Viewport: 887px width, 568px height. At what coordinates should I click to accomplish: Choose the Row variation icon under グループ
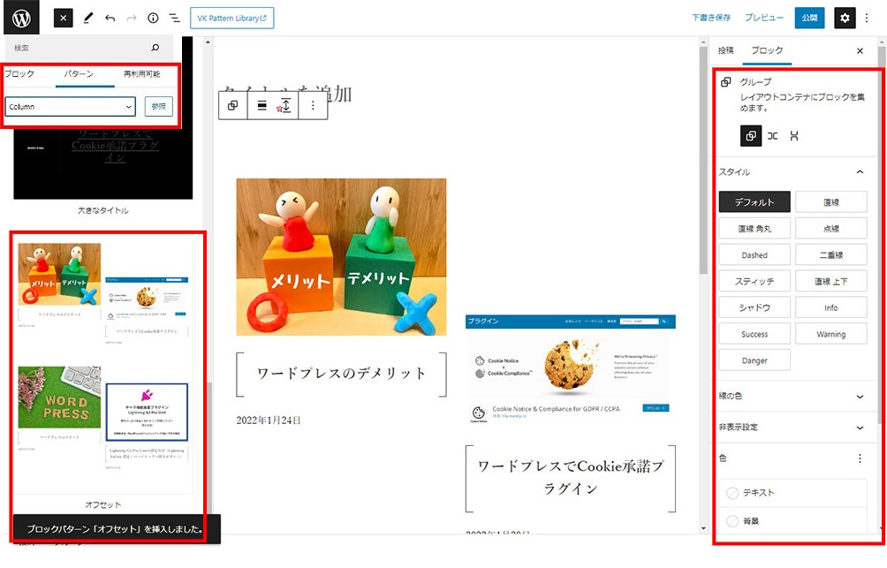772,135
